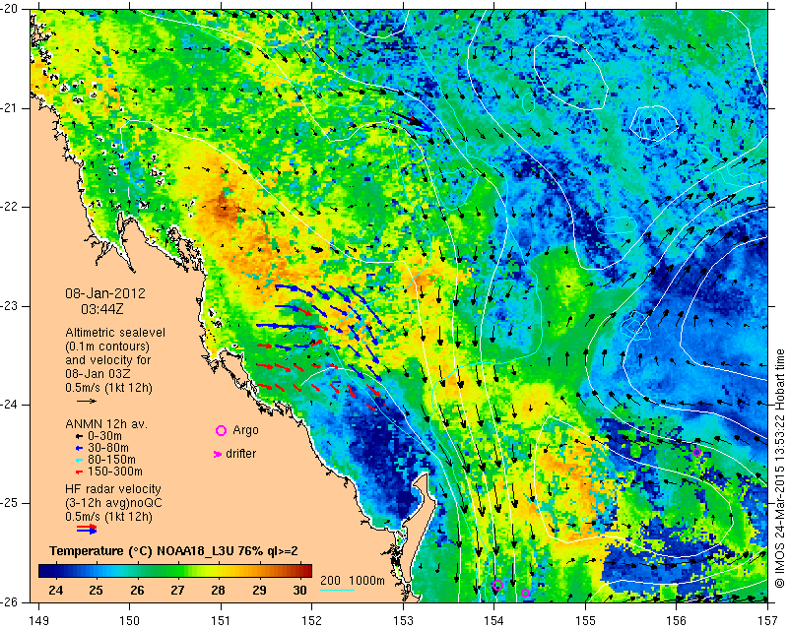Viewport: 788px width, 630px height.
Task: Click the '30-80m' depth label
Action: click(x=108, y=448)
